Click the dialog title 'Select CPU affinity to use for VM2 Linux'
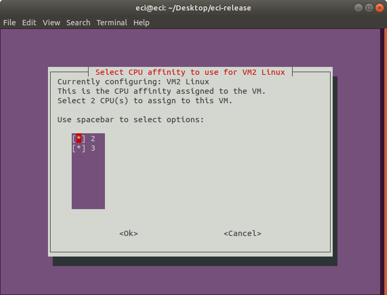The width and height of the screenshot is (387, 295). pos(190,72)
